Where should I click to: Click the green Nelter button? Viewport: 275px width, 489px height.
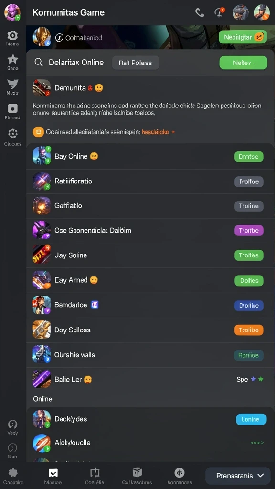[243, 63]
